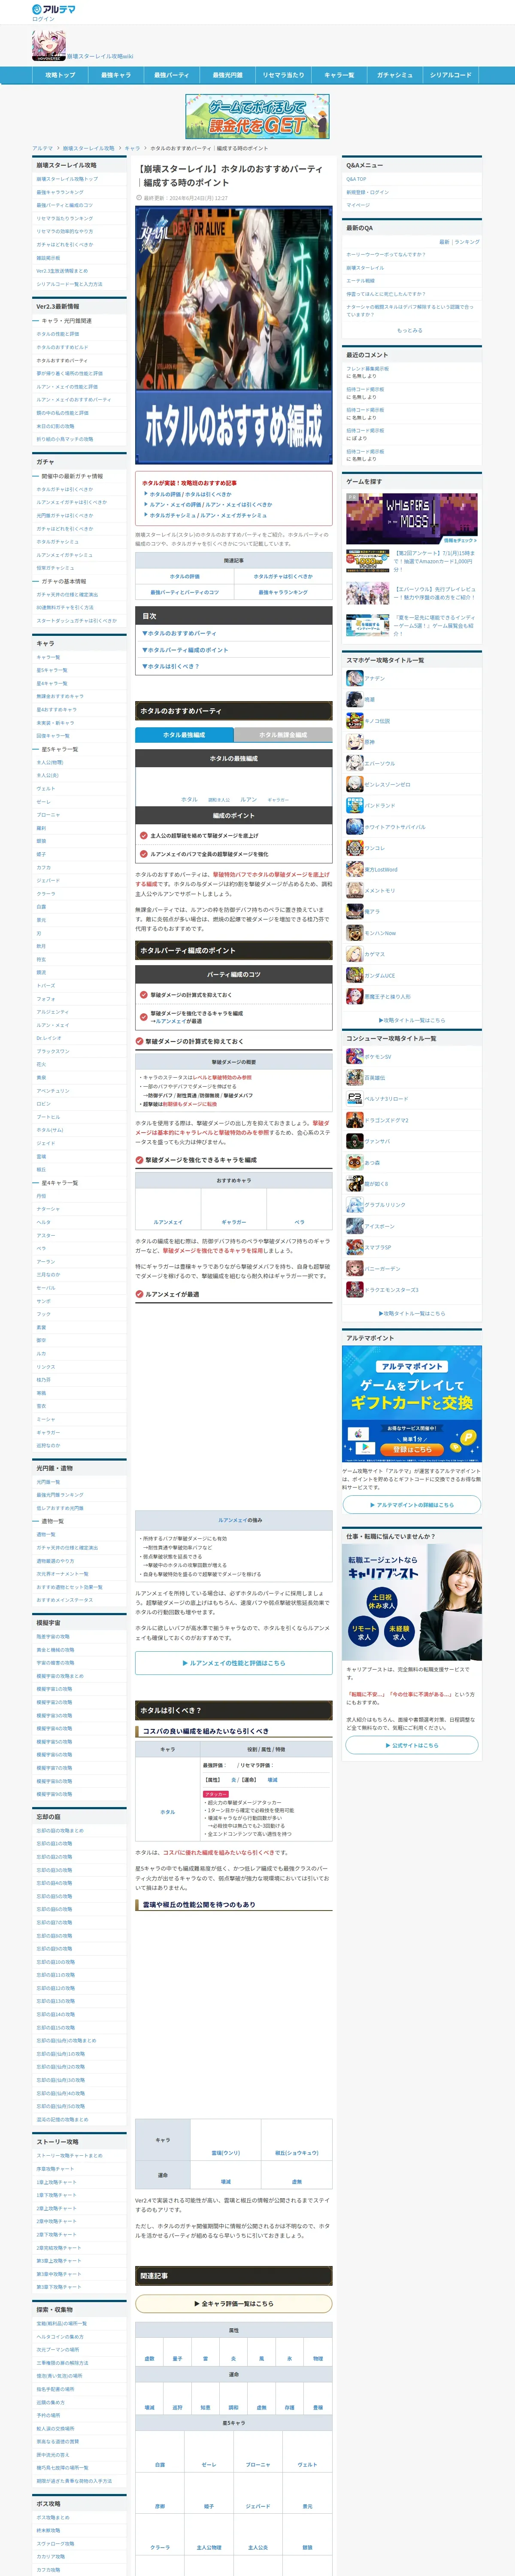Click the ポケモンSV game icon

[354, 1056]
